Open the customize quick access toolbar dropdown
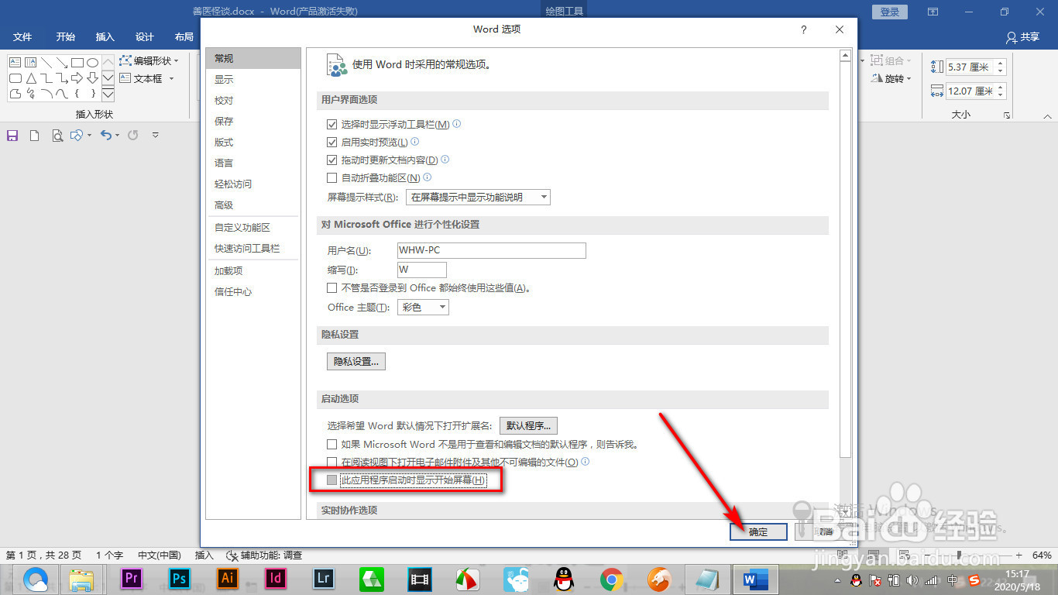The height and width of the screenshot is (595, 1058). [156, 136]
